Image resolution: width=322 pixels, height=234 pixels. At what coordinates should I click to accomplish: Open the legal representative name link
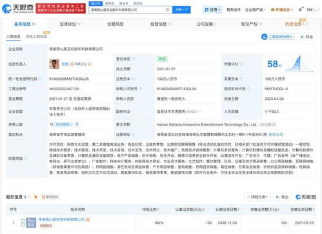[x=65, y=64]
